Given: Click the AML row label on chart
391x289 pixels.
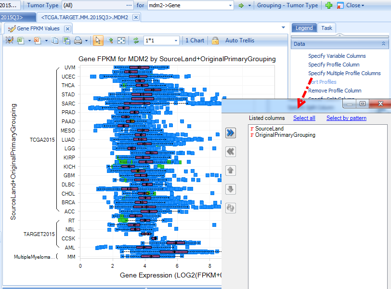Looking at the screenshot, I should click(x=70, y=248).
